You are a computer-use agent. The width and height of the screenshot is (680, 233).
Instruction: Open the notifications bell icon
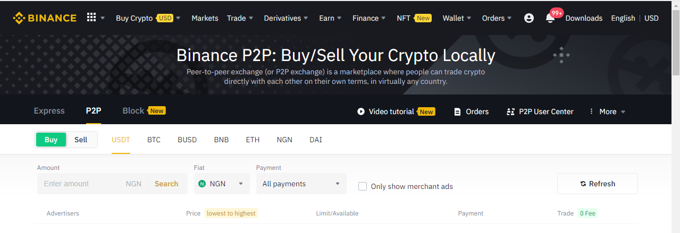click(550, 19)
